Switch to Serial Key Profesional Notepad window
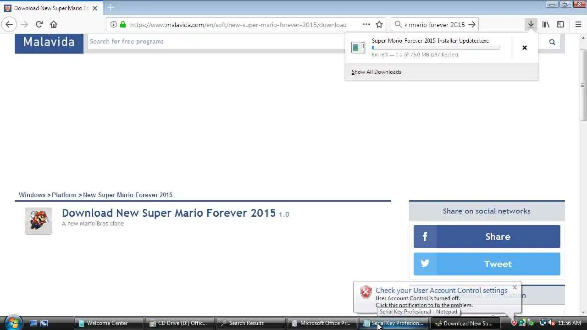 click(394, 323)
